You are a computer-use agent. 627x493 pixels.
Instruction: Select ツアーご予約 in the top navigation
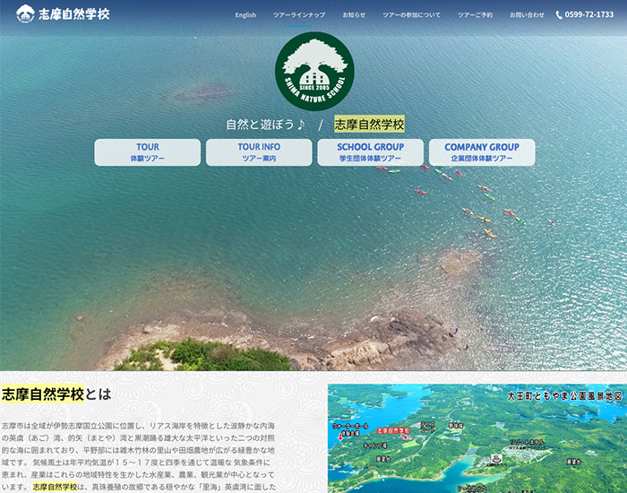(475, 15)
